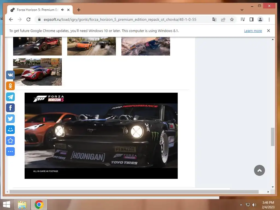This screenshot has width=280, height=210.
Task: Open screenshot thumbnail with dark red hypercar
Action: 37,46
